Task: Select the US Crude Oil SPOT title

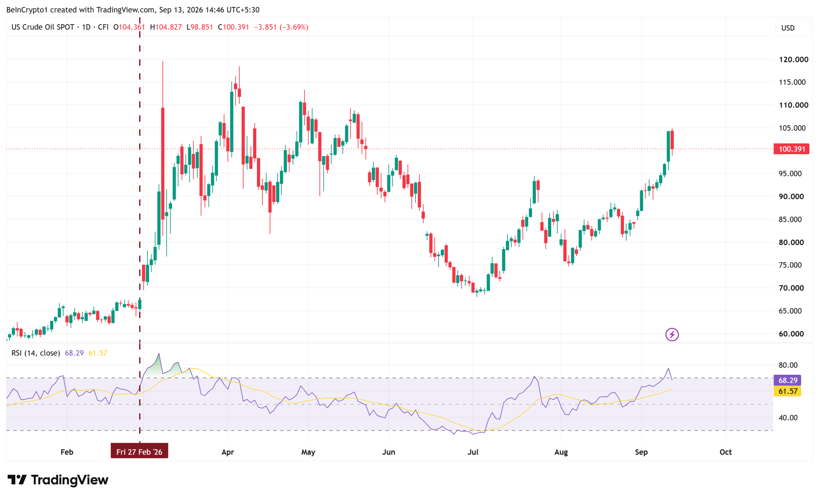Action: click(43, 27)
